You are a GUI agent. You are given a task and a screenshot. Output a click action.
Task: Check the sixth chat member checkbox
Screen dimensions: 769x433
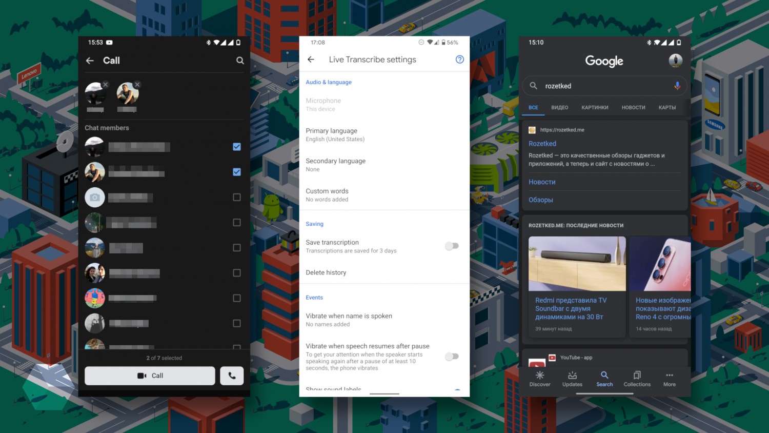pyautogui.click(x=237, y=272)
